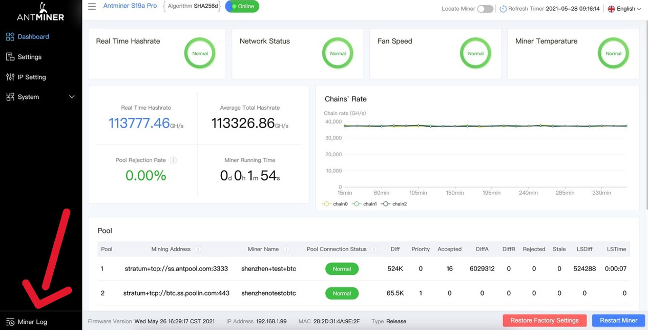Open the IP Setting menu item
Screen dimensions: 648x330
[x=31, y=77]
